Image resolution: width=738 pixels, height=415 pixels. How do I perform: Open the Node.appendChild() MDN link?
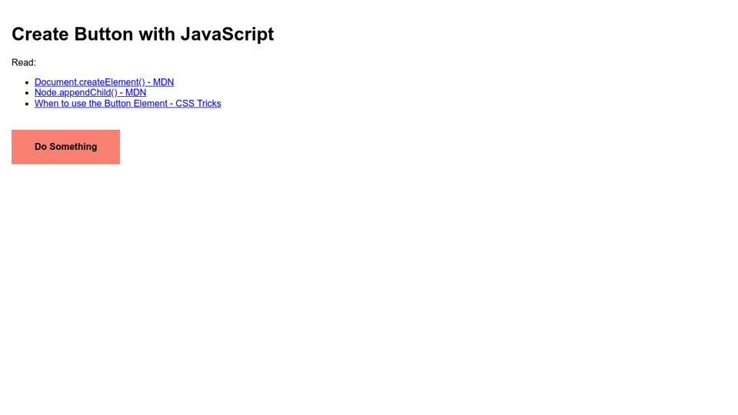pyautogui.click(x=90, y=93)
